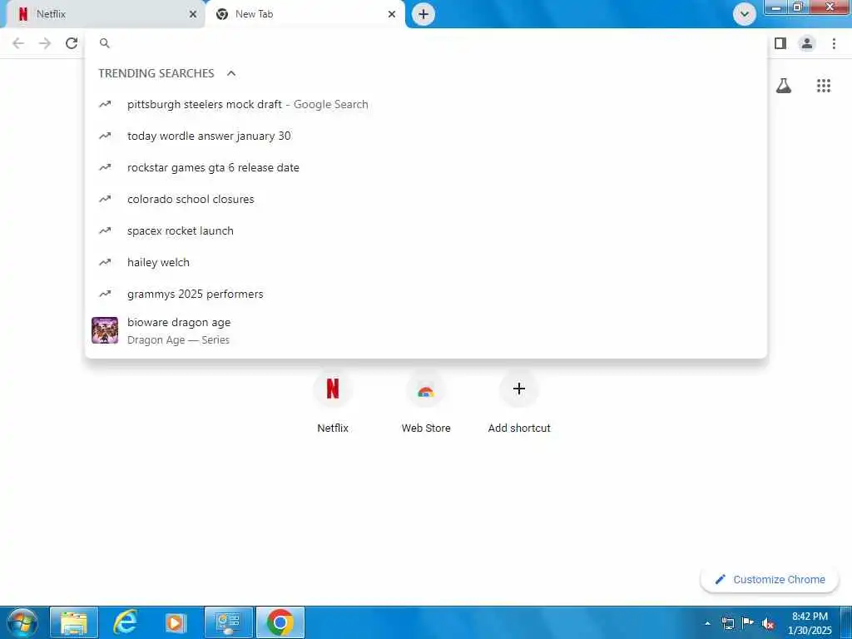
Task: Open the tab search dropdown
Action: pyautogui.click(x=745, y=14)
